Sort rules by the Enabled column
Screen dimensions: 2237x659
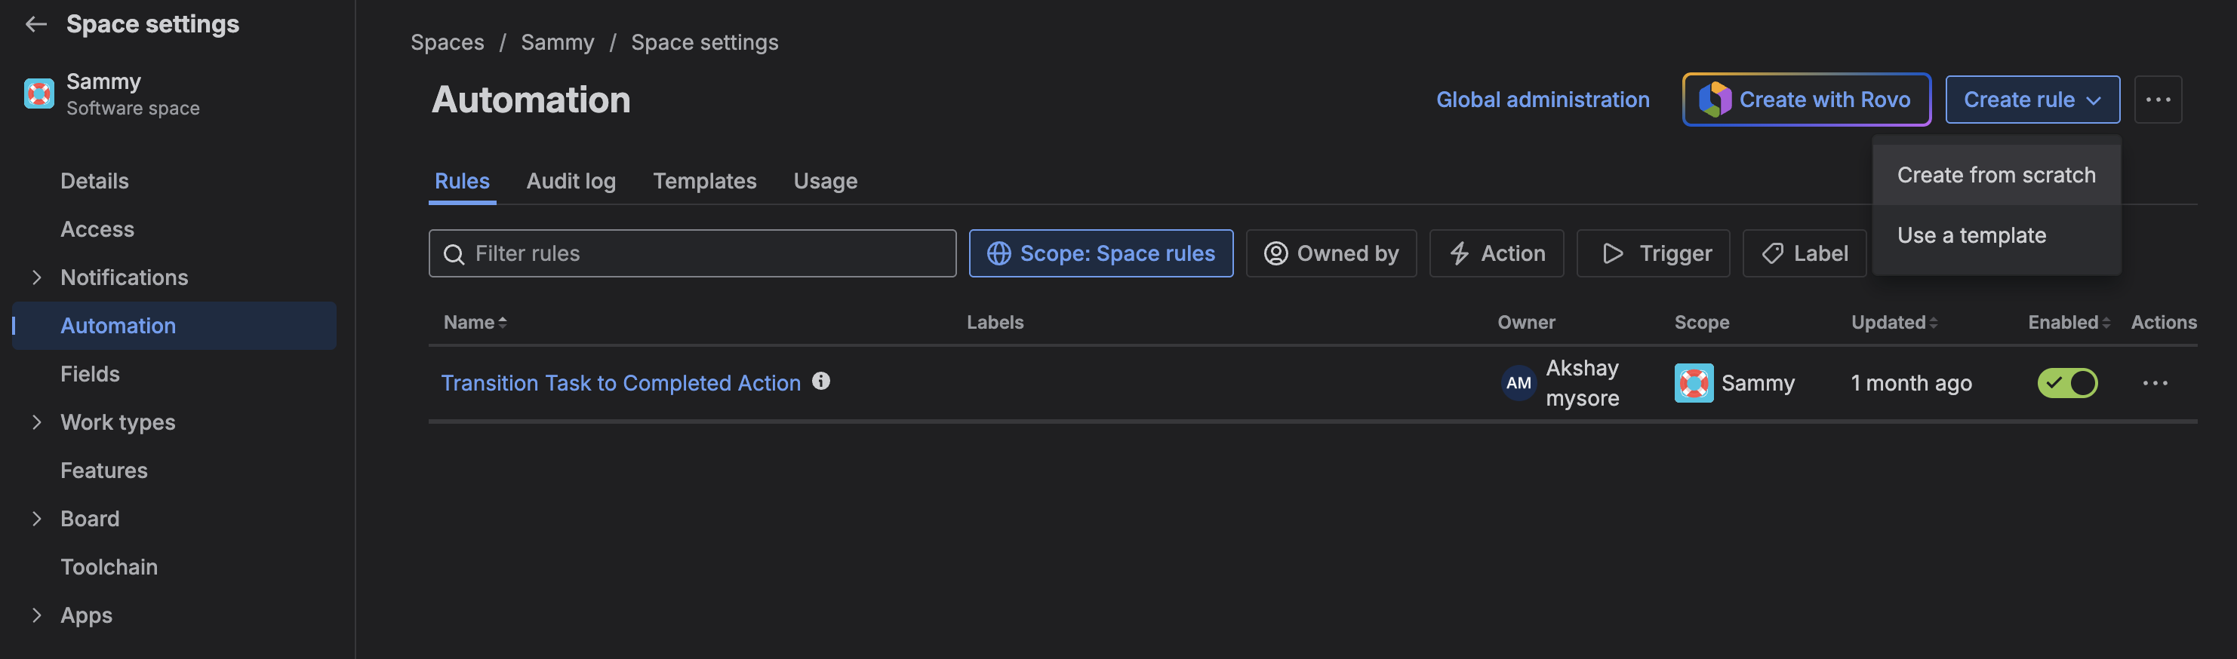(x=2069, y=323)
